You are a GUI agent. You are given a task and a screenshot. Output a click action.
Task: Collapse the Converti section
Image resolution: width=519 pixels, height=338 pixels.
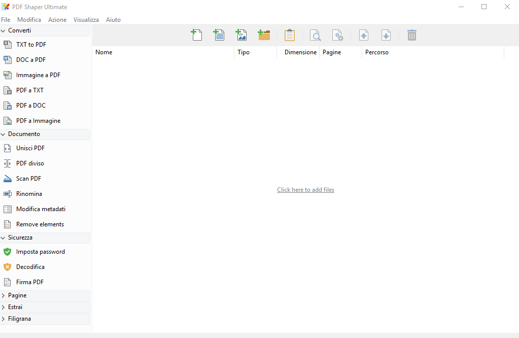(3, 30)
